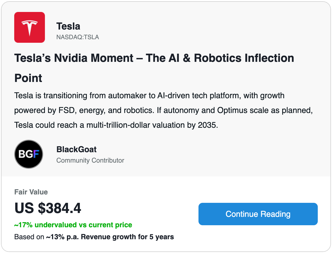
Task: Open the Tesla company name link
Action: (x=68, y=26)
